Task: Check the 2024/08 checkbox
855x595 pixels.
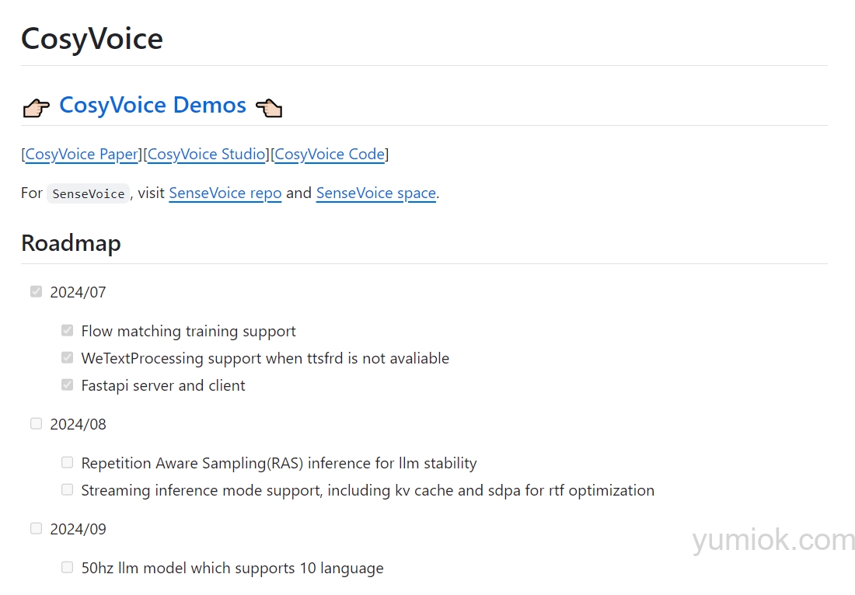Action: [36, 424]
